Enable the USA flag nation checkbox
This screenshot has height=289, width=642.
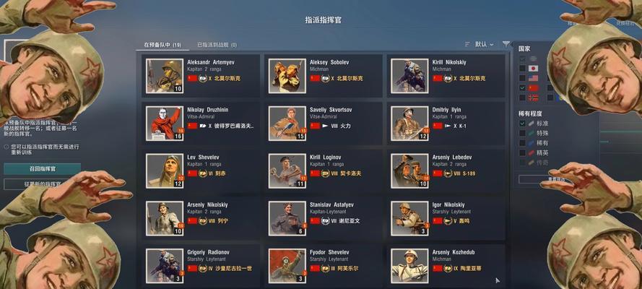522,78
